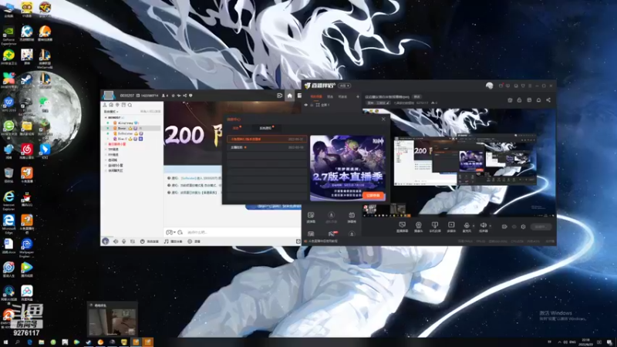Click the music note accompaniment icon in YY
Viewport: 617px width, 347px height.
pyautogui.click(x=167, y=241)
